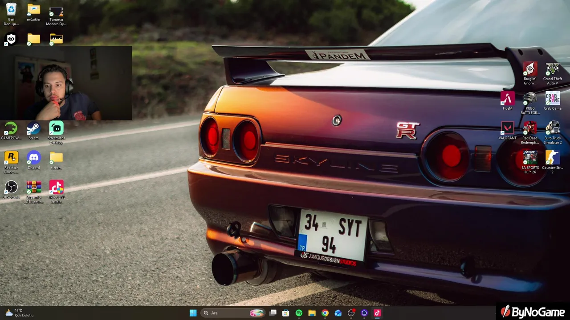Select the FiveM desktop shortcut
570x320 pixels.
coord(508,101)
